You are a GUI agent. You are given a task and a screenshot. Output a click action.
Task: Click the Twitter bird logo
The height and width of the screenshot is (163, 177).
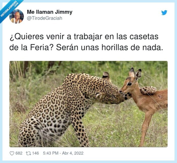point(164,13)
